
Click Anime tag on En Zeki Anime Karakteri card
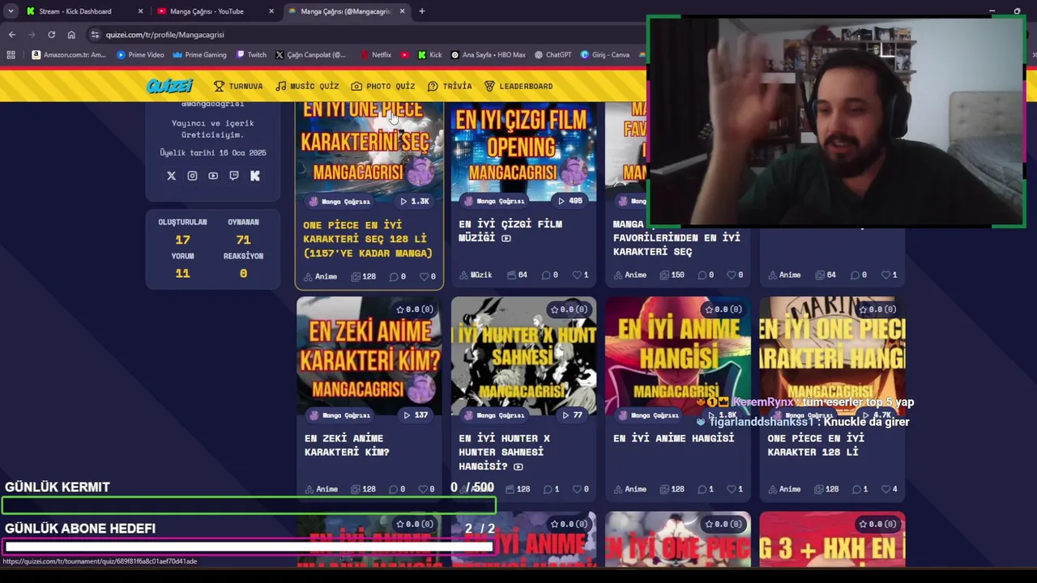point(322,489)
